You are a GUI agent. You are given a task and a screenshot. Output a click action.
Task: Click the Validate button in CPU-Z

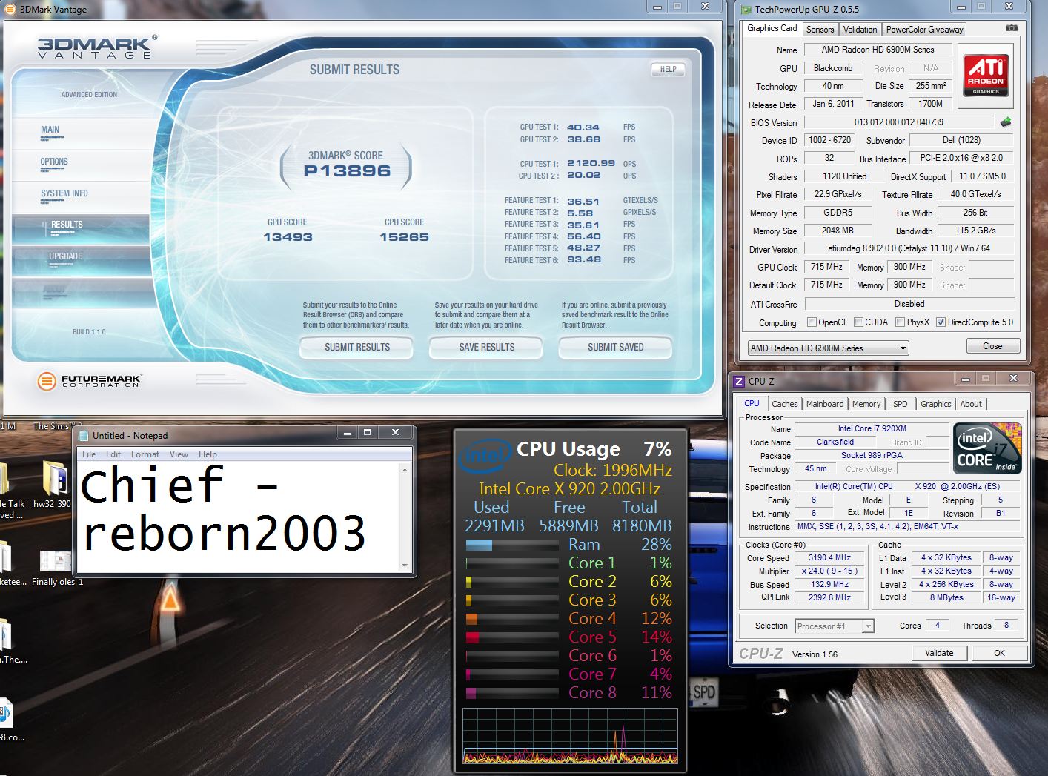coord(939,653)
